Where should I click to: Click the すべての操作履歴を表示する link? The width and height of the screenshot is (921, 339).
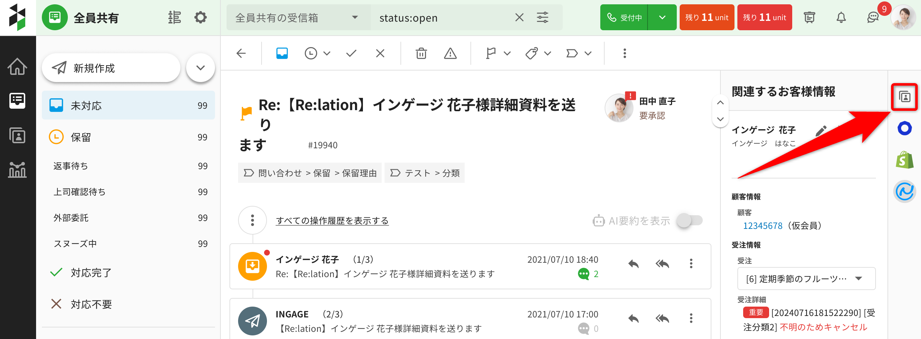pyautogui.click(x=332, y=221)
